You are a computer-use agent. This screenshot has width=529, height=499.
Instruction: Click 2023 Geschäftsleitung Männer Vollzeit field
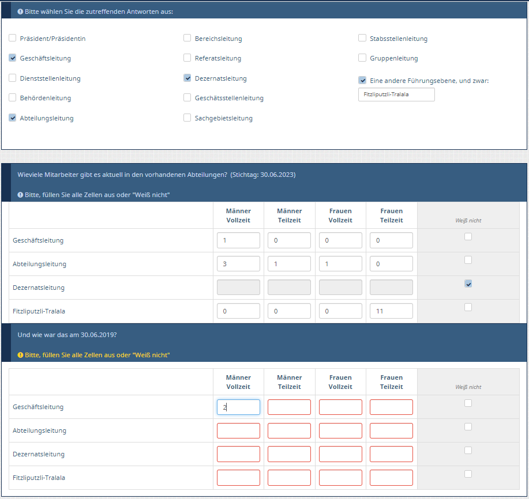[238, 240]
